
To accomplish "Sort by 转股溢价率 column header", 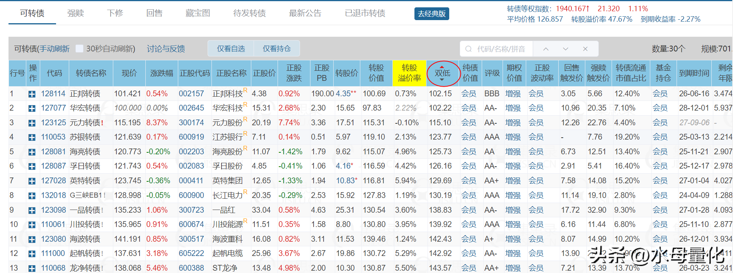I will coord(409,73).
